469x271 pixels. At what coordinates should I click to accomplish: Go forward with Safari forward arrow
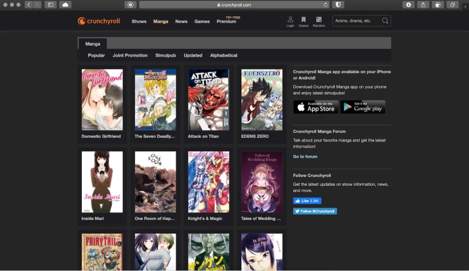37,5
